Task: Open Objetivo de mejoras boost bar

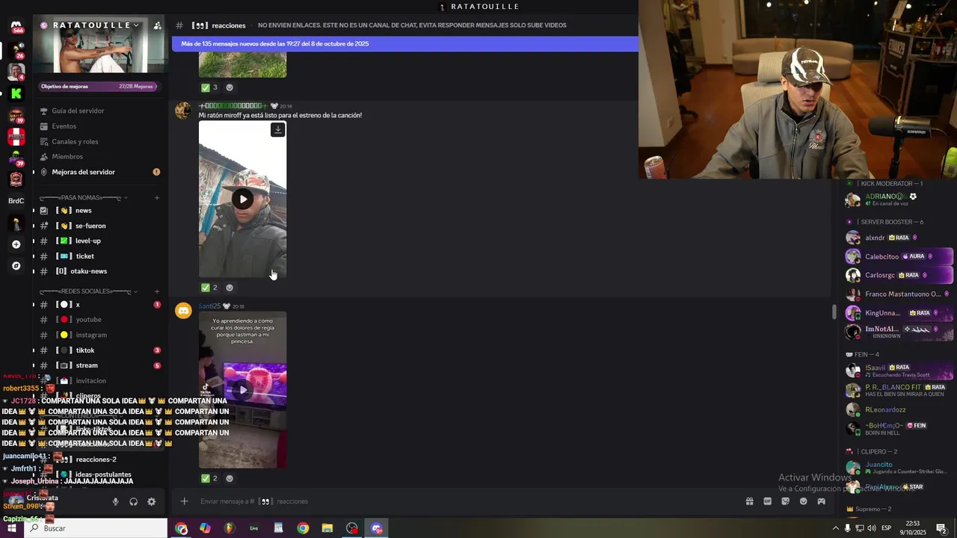Action: (x=99, y=87)
